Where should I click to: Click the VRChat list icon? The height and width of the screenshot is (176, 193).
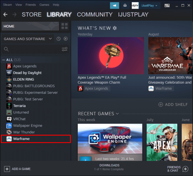[9, 119]
